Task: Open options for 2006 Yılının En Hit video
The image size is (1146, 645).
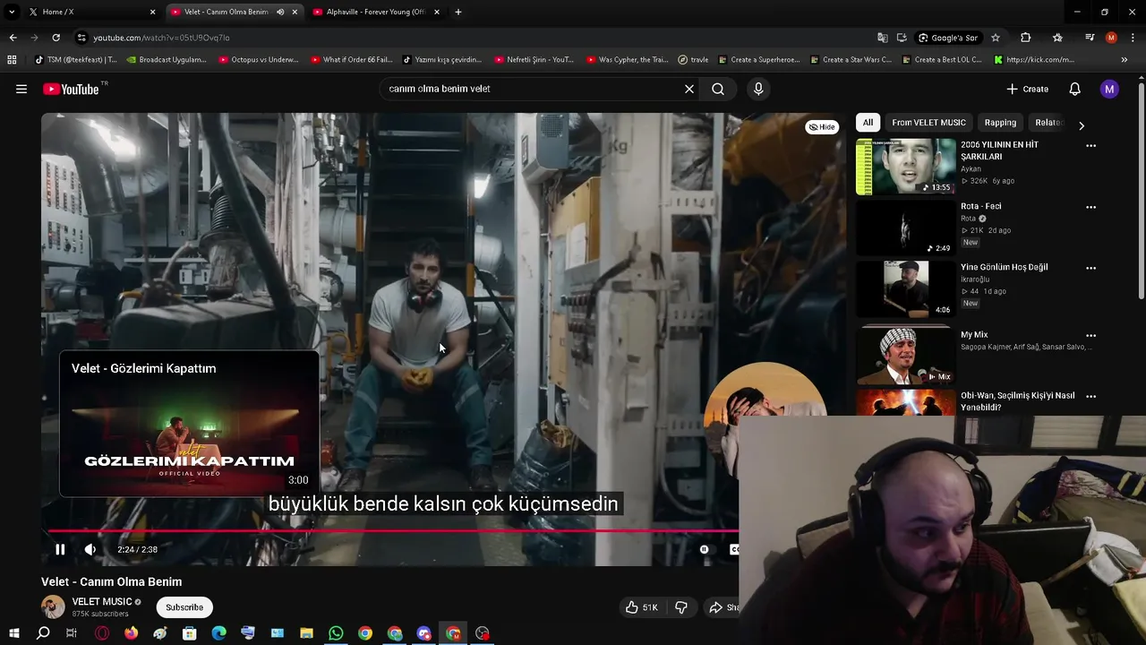Action: click(1090, 145)
